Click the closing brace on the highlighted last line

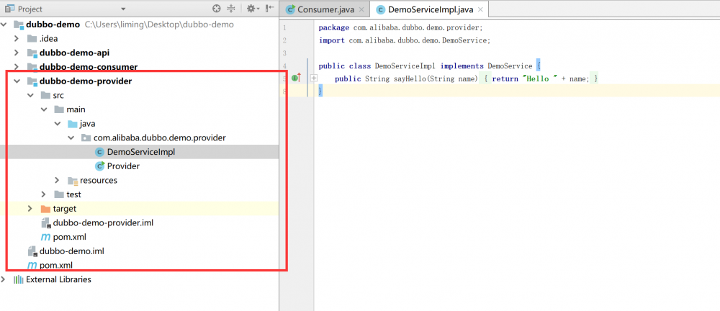[x=320, y=92]
